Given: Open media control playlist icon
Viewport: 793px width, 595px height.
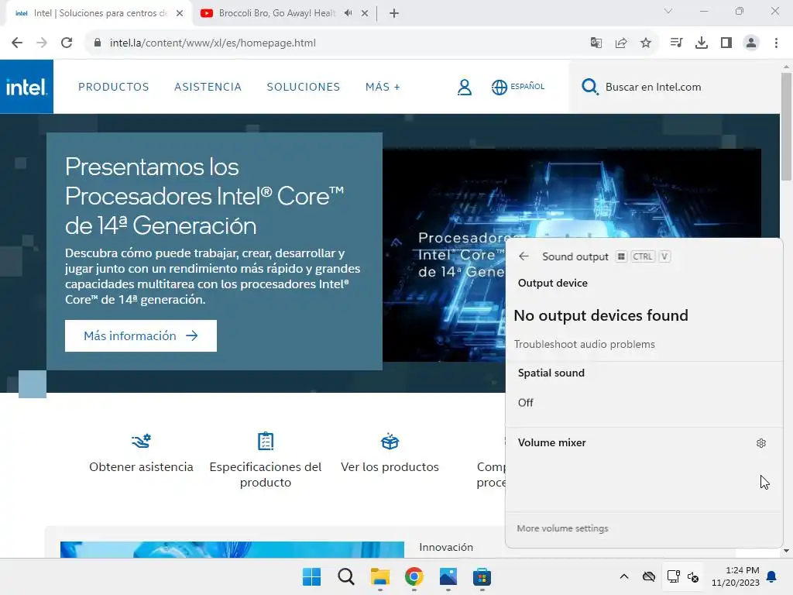Looking at the screenshot, I should point(676,43).
